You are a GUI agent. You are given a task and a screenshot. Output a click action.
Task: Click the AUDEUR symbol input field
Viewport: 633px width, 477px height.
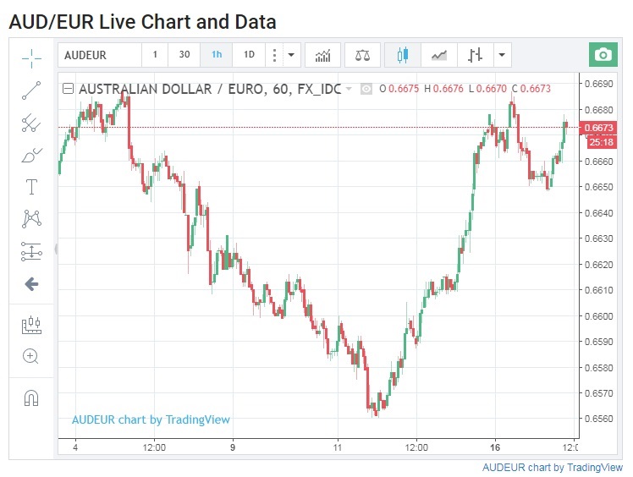click(x=99, y=55)
